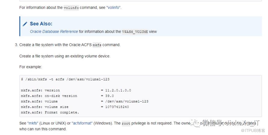Click the "See Also:" heading
The image size is (268, 135).
click(41, 24)
